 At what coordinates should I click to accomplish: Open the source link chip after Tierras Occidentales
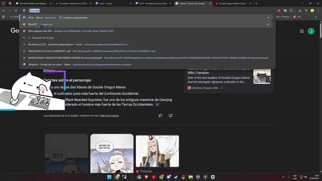(x=157, y=105)
